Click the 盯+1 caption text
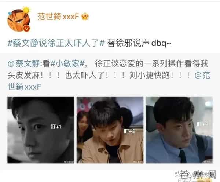 [x=56, y=127]
